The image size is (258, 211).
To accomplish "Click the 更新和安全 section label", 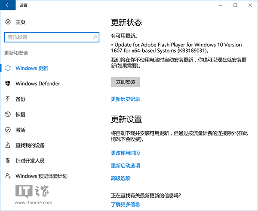I will click(x=16, y=53).
